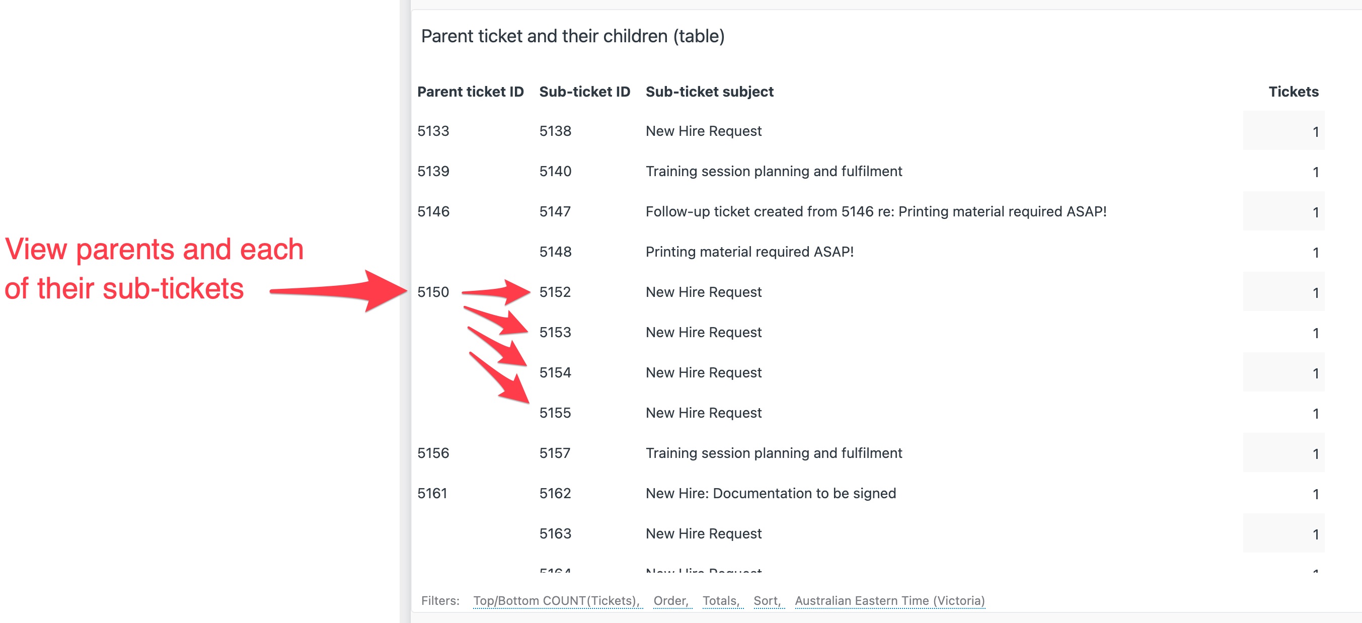This screenshot has width=1362, height=623.
Task: Select New Hire: Documentation to be signed subject
Action: pos(771,493)
